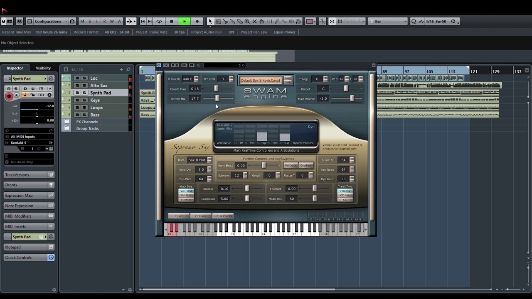The image size is (532, 299).
Task: Click the Record transport button
Action: [x=197, y=22]
